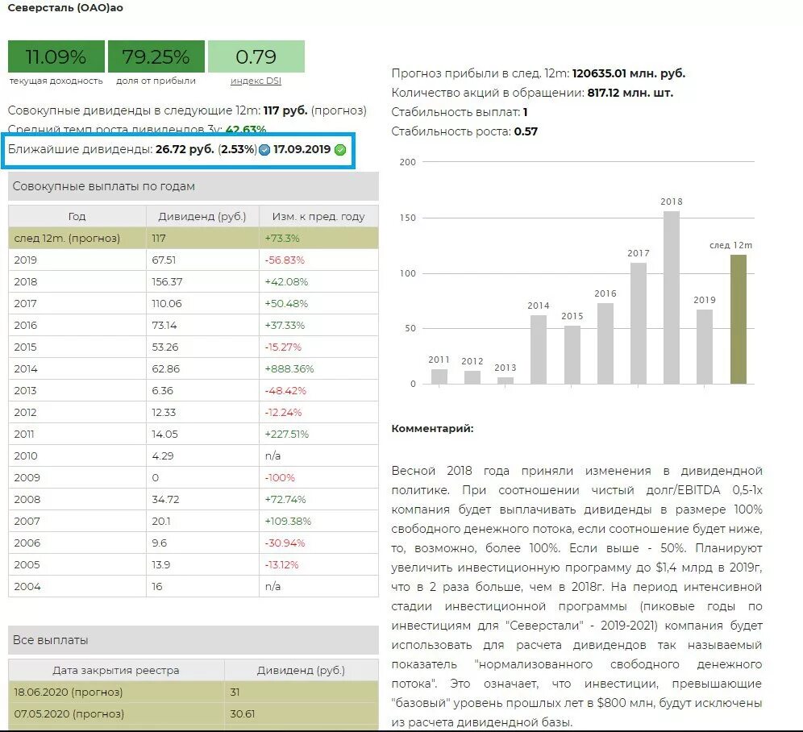Image resolution: width=803 pixels, height=732 pixels.
Task: Click the след 12m olive bar in chart
Action: 738,319
